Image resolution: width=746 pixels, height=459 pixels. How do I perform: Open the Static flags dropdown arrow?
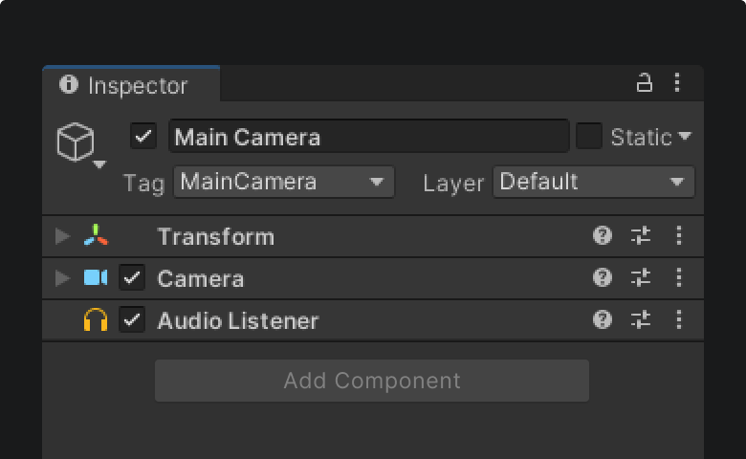685,137
